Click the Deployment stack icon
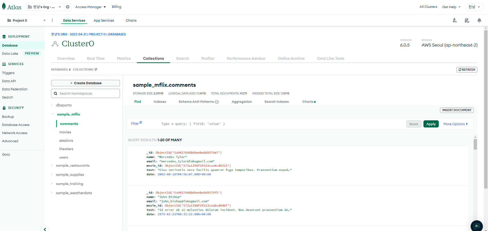Image resolution: width=488 pixels, height=231 pixels. pyautogui.click(x=4, y=37)
